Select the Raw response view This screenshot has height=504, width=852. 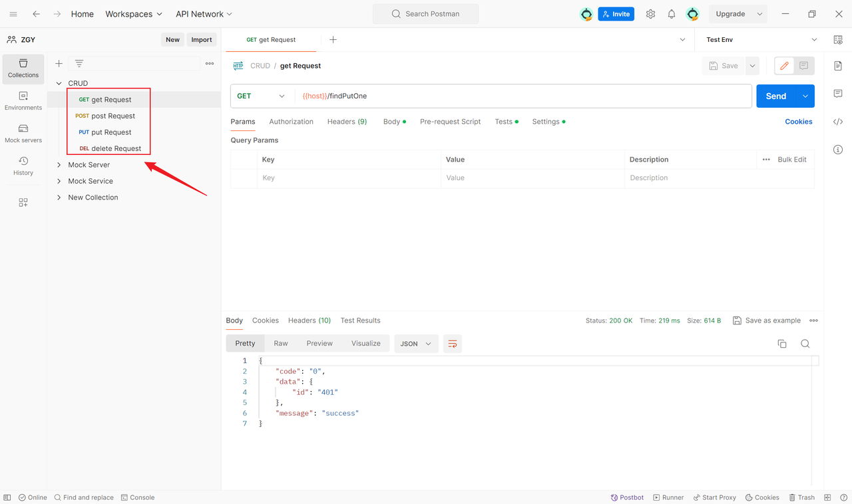281,344
